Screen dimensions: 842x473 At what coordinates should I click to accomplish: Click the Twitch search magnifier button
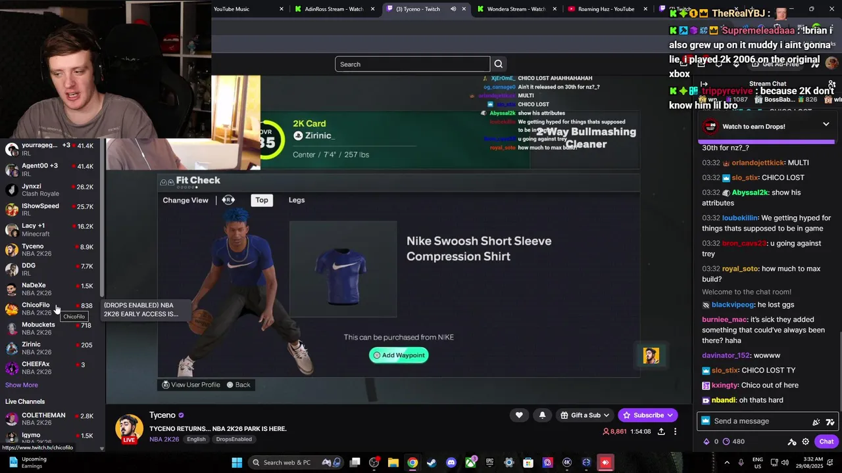[498, 64]
